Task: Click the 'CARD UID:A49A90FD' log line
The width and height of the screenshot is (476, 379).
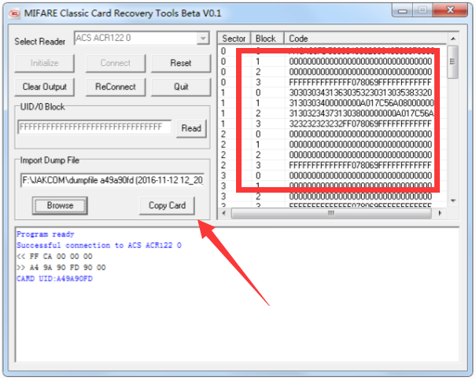Action: pos(54,278)
